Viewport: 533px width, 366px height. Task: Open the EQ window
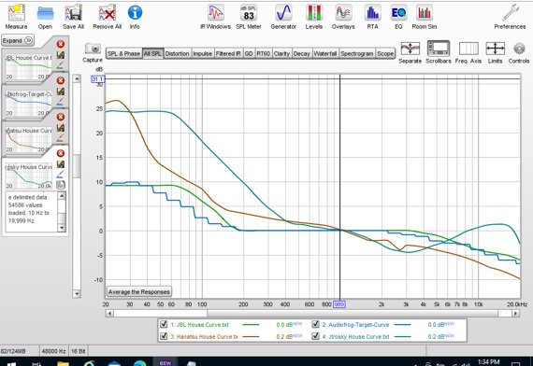point(398,17)
